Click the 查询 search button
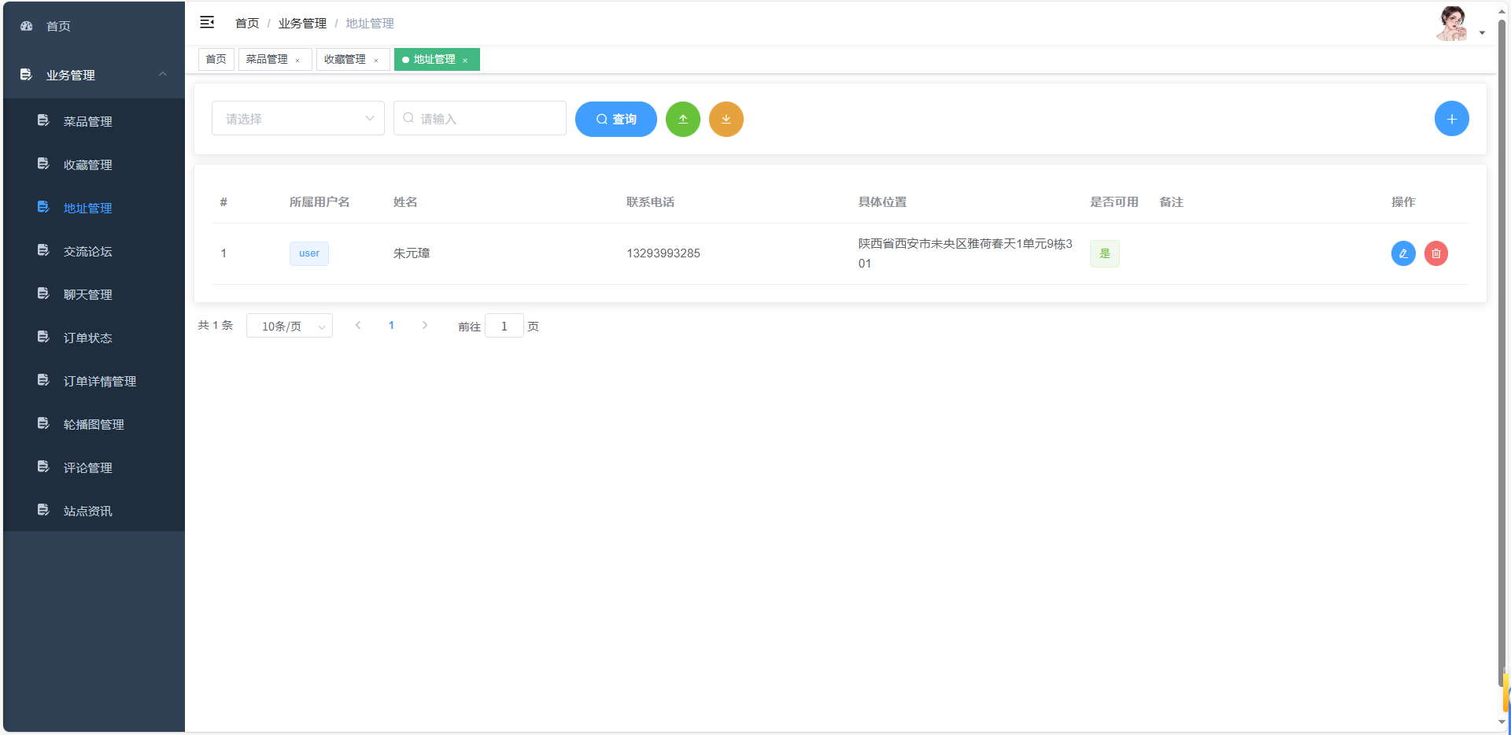The height and width of the screenshot is (735, 1511). [615, 119]
